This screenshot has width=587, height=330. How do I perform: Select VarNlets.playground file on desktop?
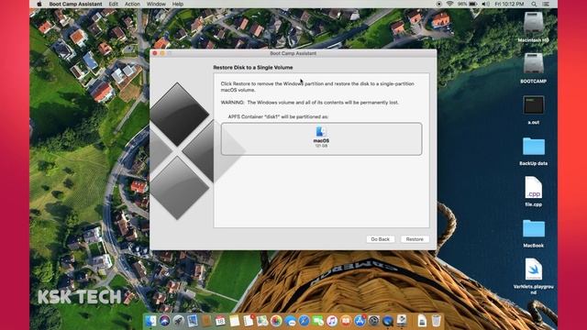(x=534, y=275)
